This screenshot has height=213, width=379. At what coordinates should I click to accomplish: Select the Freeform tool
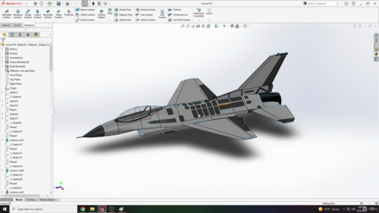69,13
